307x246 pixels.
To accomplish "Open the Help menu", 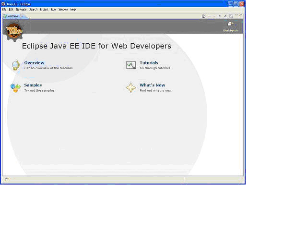I will click(73, 10).
